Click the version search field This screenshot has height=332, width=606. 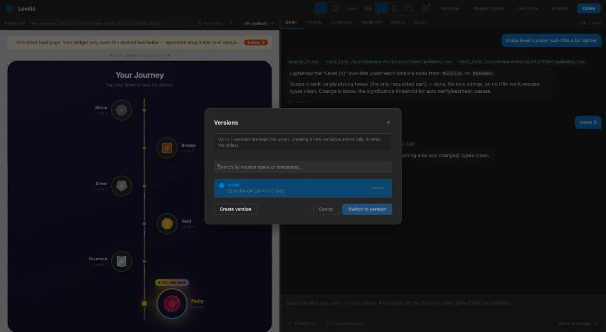pyautogui.click(x=303, y=167)
